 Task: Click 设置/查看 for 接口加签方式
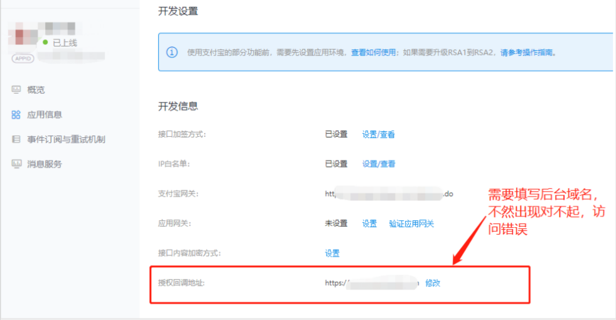pyautogui.click(x=379, y=134)
